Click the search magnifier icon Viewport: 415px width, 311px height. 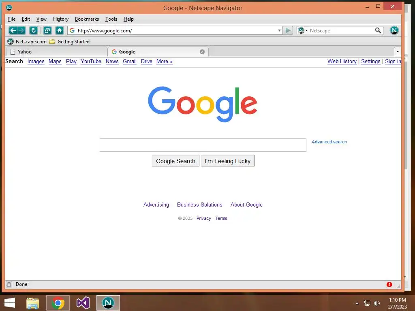coord(378,30)
